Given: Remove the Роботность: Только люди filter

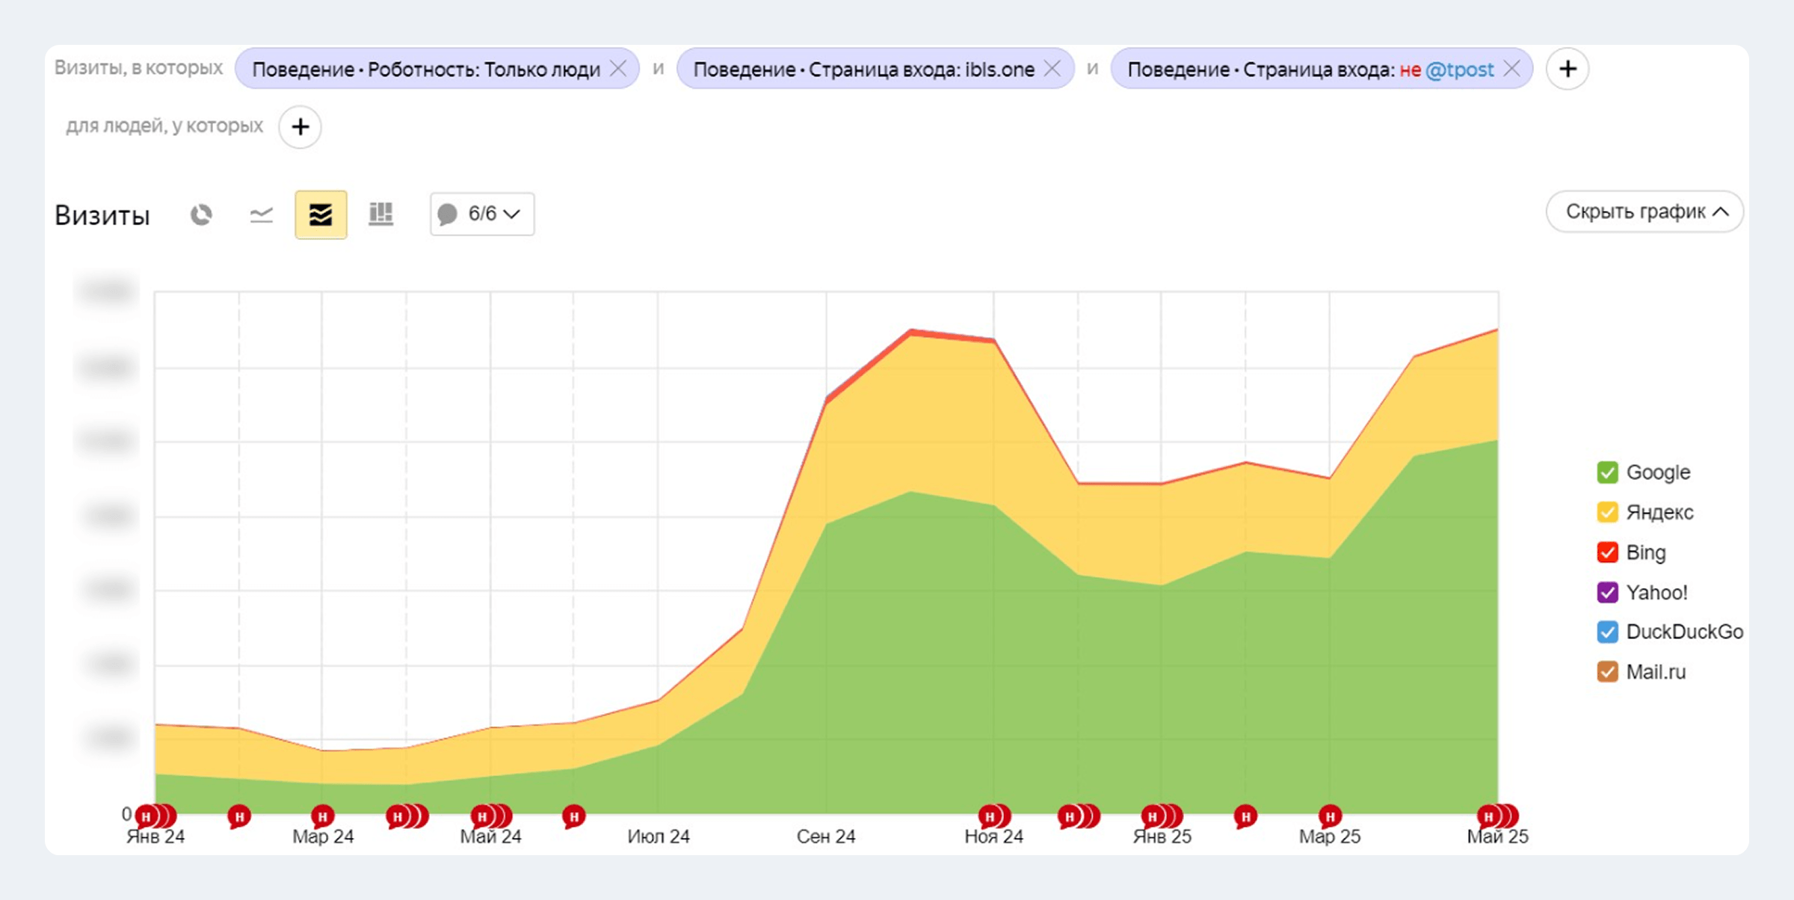Looking at the screenshot, I should coord(619,69).
